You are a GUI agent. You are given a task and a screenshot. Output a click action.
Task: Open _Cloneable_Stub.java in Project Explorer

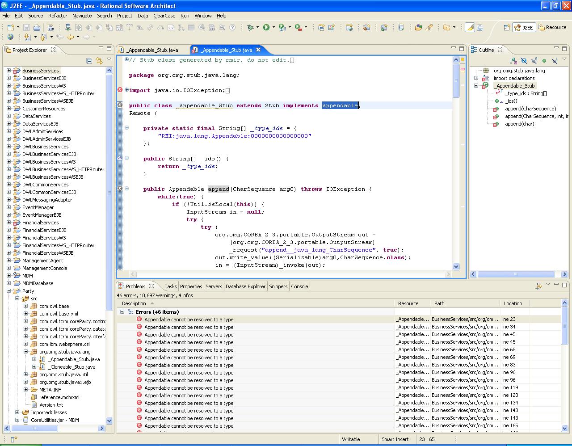pos(71,367)
